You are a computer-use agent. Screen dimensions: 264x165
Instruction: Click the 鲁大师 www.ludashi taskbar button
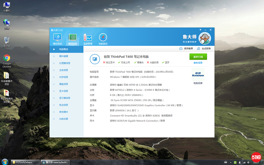pyautogui.click(x=55, y=162)
